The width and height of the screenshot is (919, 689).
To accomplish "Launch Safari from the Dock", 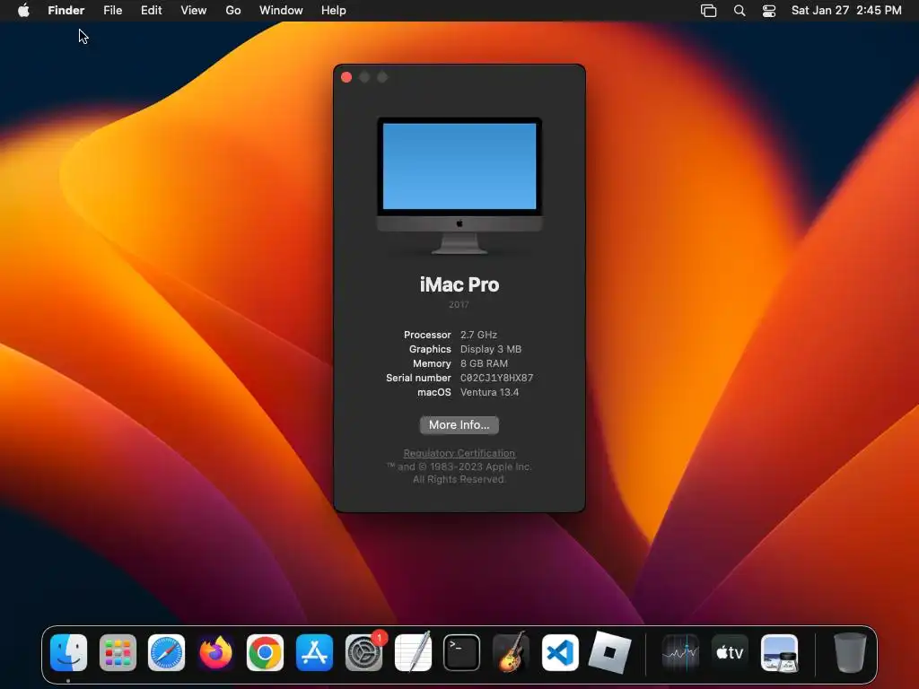I will 166,653.
